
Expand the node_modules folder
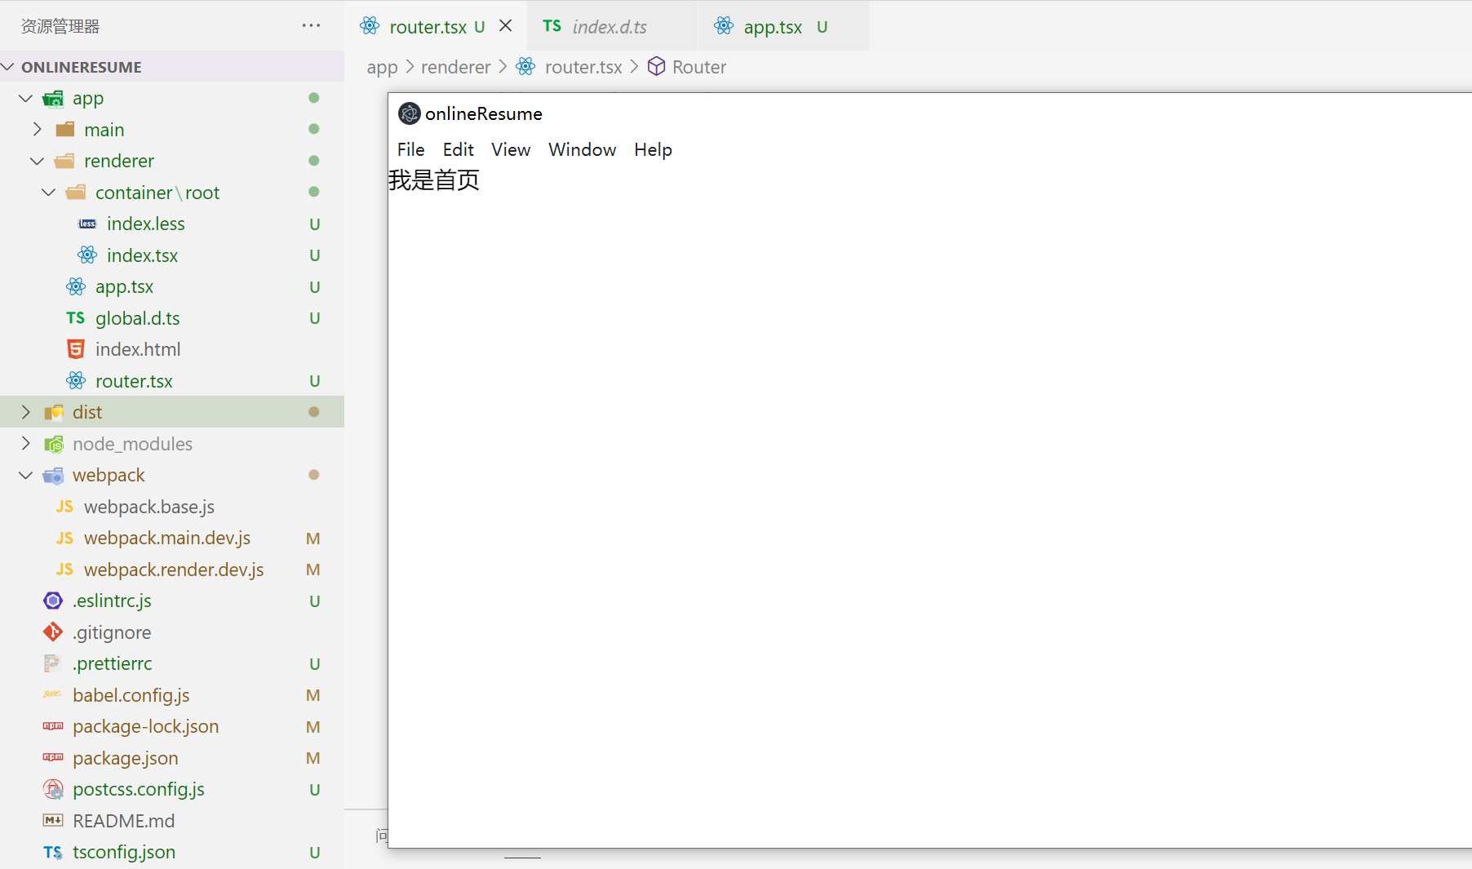pos(25,444)
